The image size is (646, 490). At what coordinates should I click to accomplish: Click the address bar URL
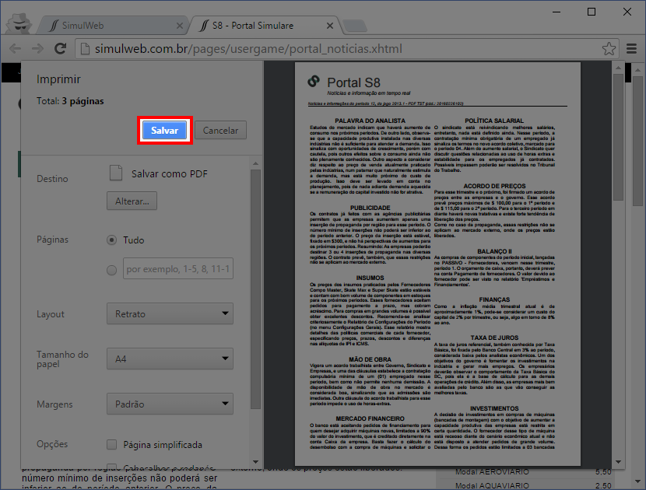pos(248,48)
